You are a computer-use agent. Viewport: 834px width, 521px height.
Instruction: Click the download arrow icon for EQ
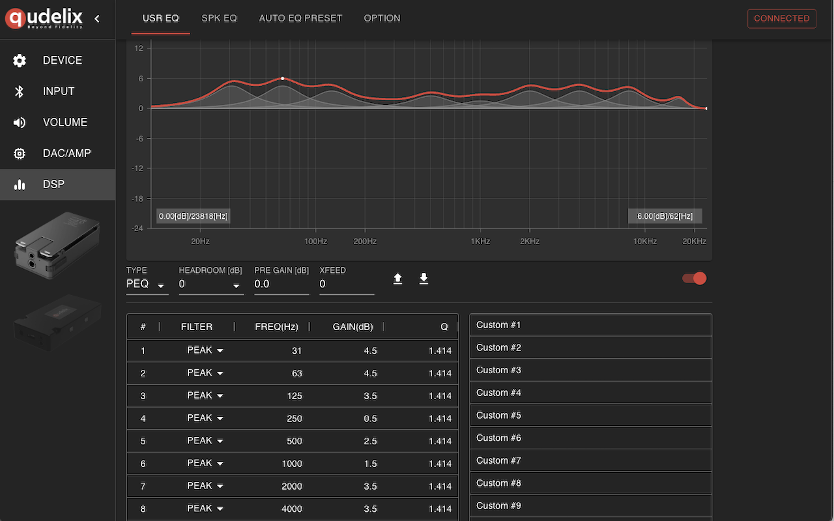click(424, 279)
